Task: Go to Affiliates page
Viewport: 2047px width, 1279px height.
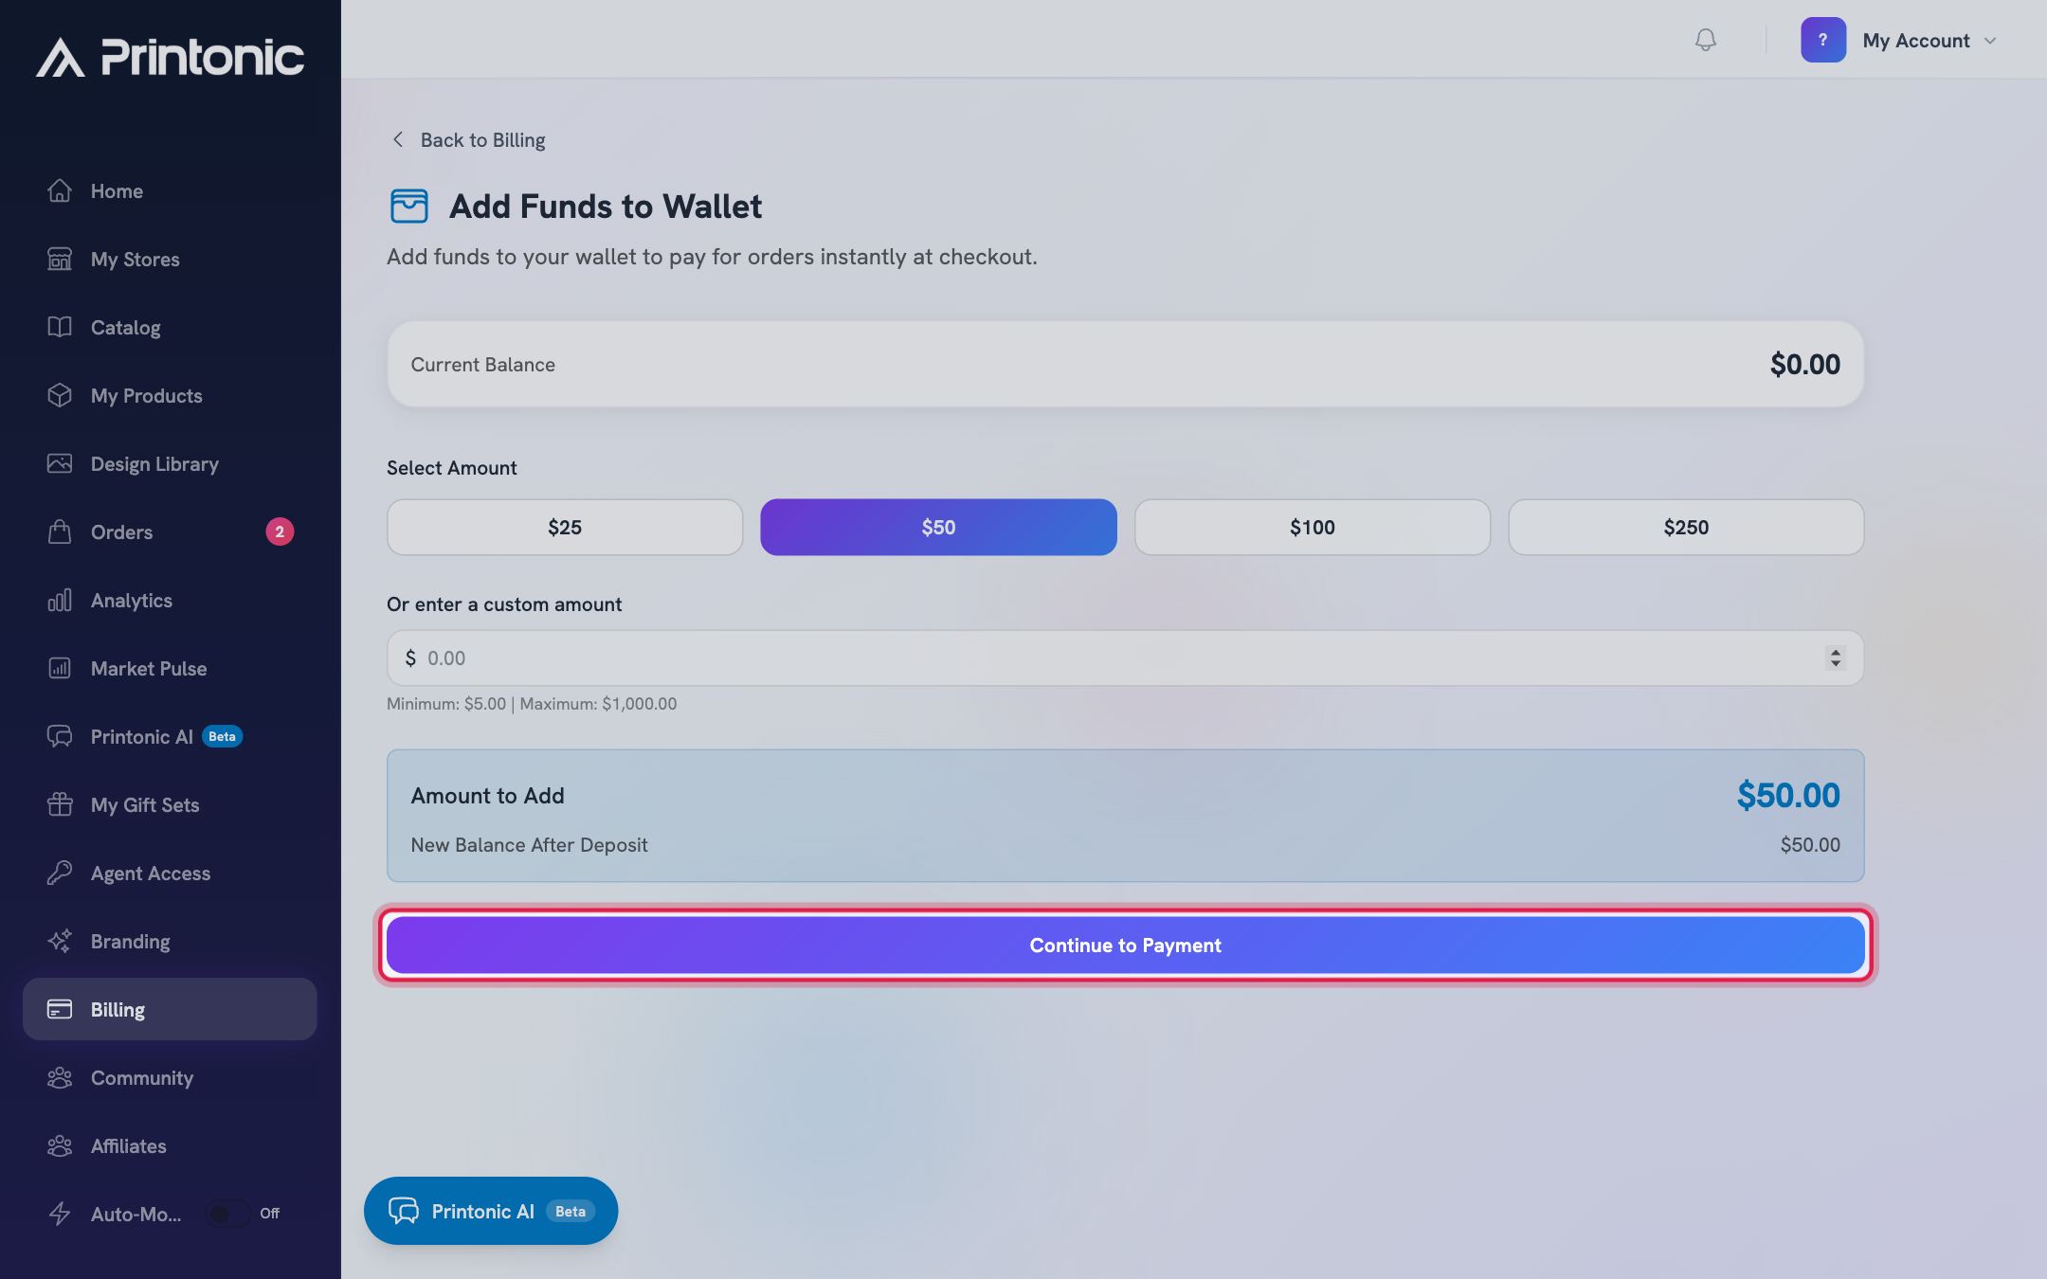Action: (x=170, y=1145)
